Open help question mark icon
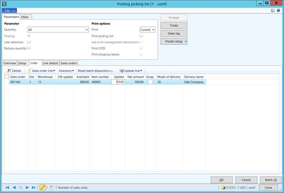The height and width of the screenshot is (193, 284). point(279,10)
